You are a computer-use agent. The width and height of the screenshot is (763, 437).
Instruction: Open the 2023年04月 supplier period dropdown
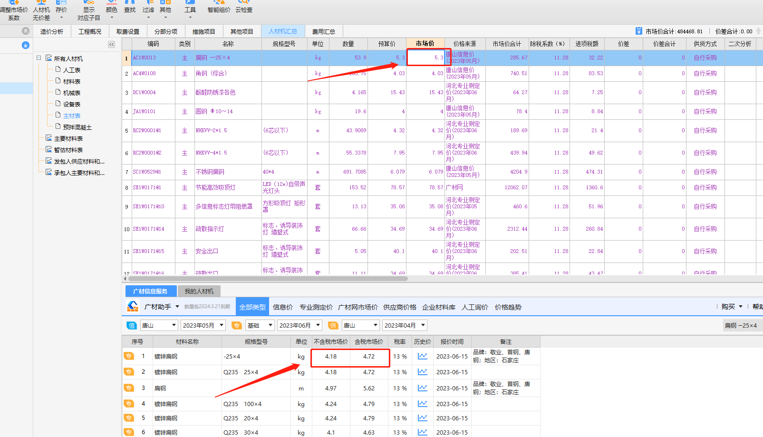pos(405,325)
